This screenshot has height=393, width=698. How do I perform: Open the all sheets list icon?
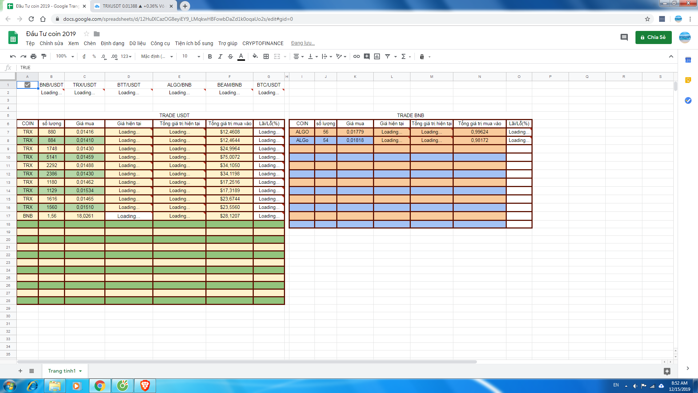pyautogui.click(x=32, y=371)
